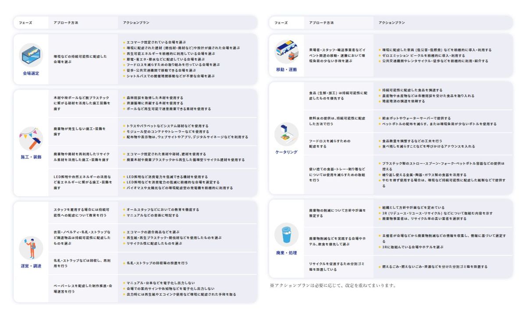Click the フェーズ column header on the left table

click(25, 22)
